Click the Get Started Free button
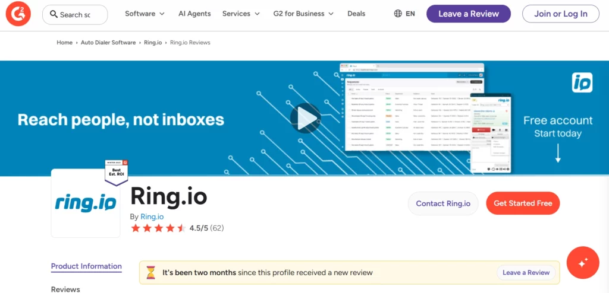The height and width of the screenshot is (293, 609). coord(523,203)
